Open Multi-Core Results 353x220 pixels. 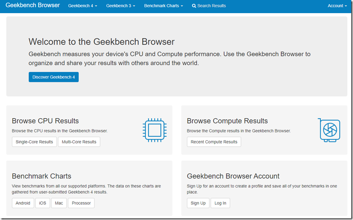click(x=79, y=142)
